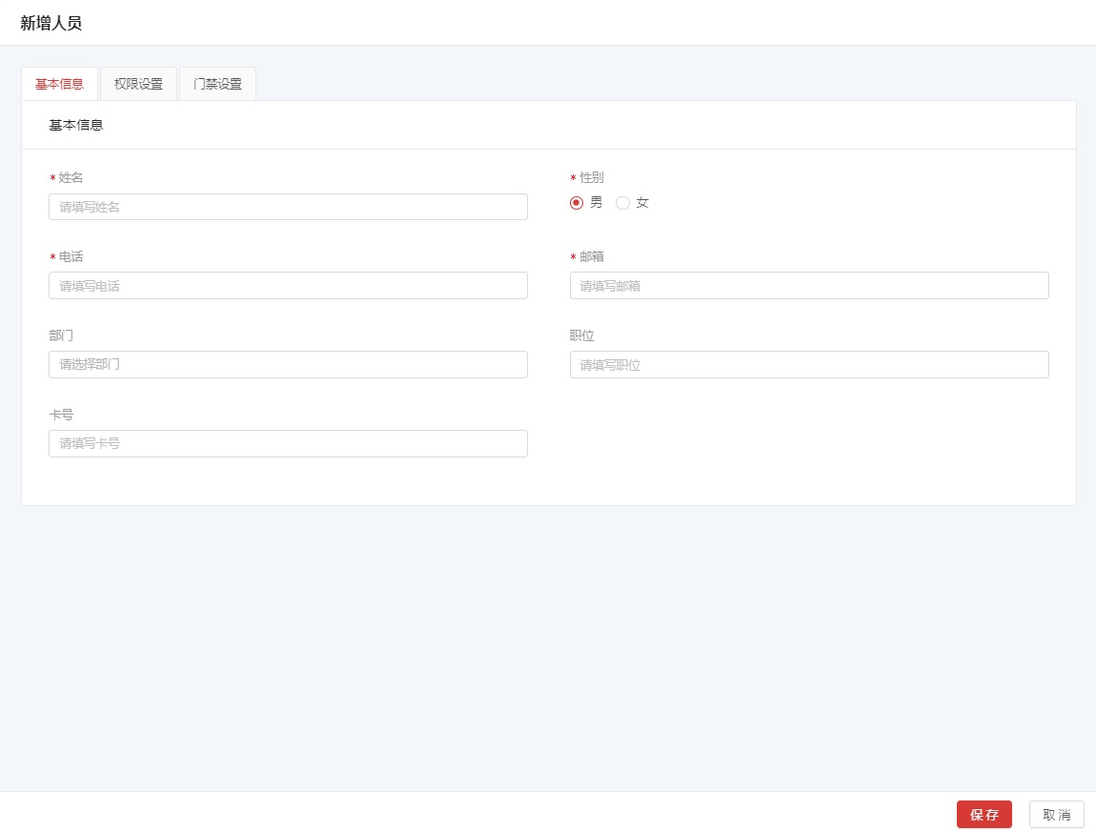Click the 电话 field label
The image size is (1096, 831).
(x=71, y=256)
